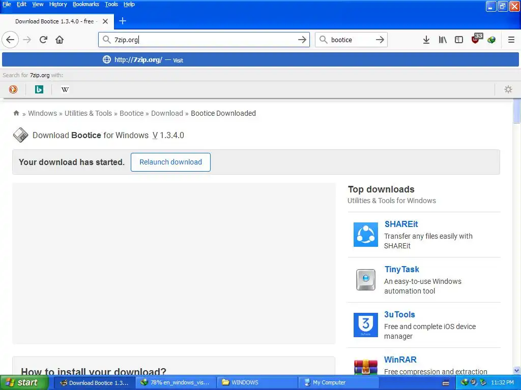
Task: Open the uBlock extension icon showing 33
Action: [x=476, y=39]
